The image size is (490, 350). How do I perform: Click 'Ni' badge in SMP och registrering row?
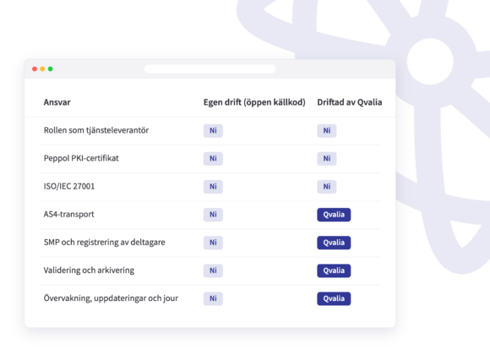213,243
